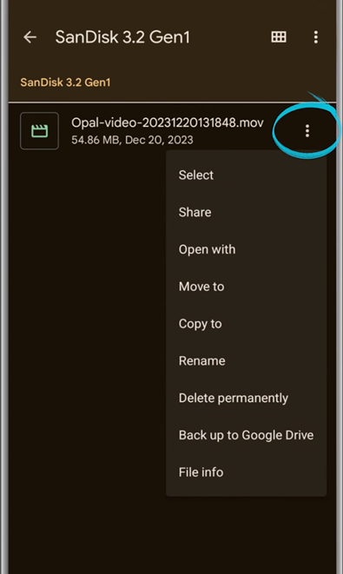343x574 pixels.
Task: Switch to grid view layout
Action: [279, 36]
